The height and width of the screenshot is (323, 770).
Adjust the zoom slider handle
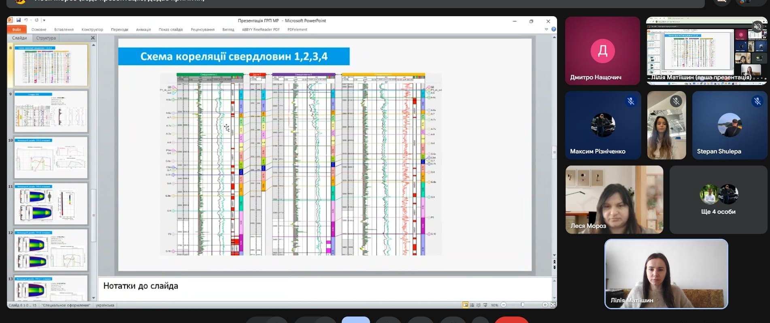click(x=523, y=305)
